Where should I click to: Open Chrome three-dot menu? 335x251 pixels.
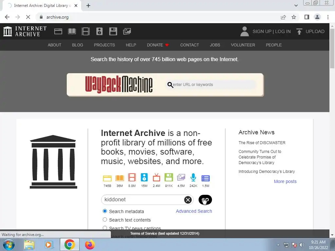tap(328, 17)
